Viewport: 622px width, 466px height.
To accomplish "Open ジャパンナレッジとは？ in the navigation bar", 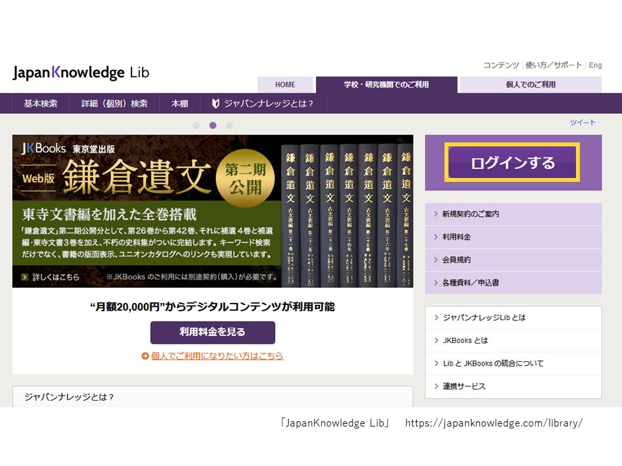I will point(264,104).
